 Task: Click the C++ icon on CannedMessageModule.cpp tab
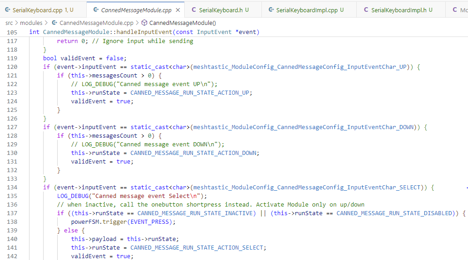tap(96, 10)
